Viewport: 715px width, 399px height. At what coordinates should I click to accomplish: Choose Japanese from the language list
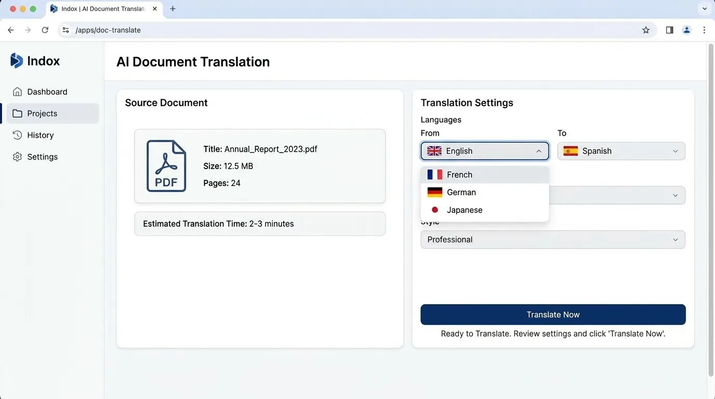(x=485, y=210)
